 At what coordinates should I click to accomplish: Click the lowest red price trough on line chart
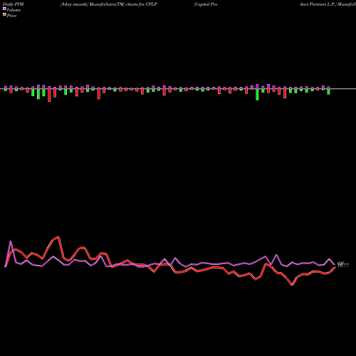pyautogui.click(x=293, y=285)
